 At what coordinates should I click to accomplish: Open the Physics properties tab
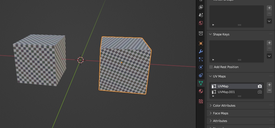[x=201, y=67]
